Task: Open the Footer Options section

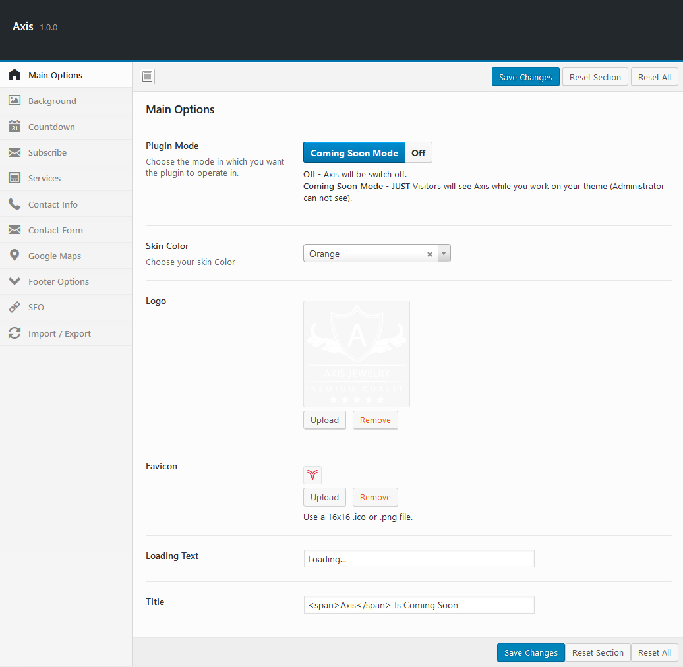Action: [x=59, y=281]
